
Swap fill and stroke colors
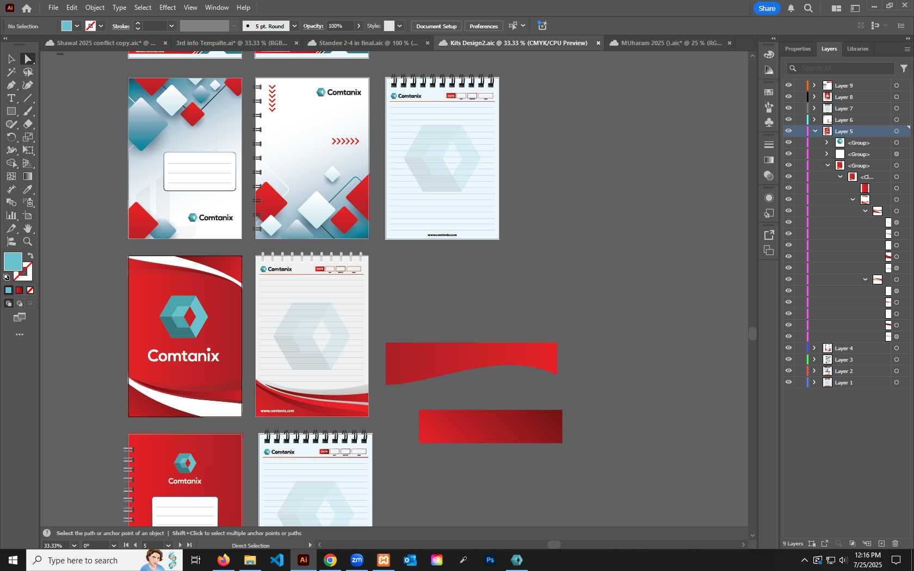click(31, 256)
